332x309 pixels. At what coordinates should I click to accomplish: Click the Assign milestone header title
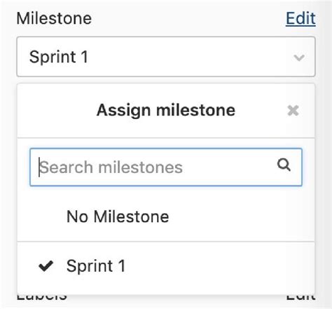pos(166,110)
